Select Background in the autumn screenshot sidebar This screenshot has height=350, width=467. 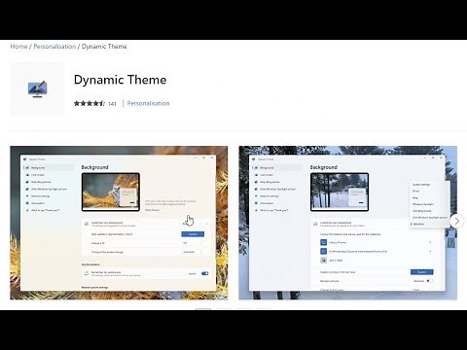[49, 167]
